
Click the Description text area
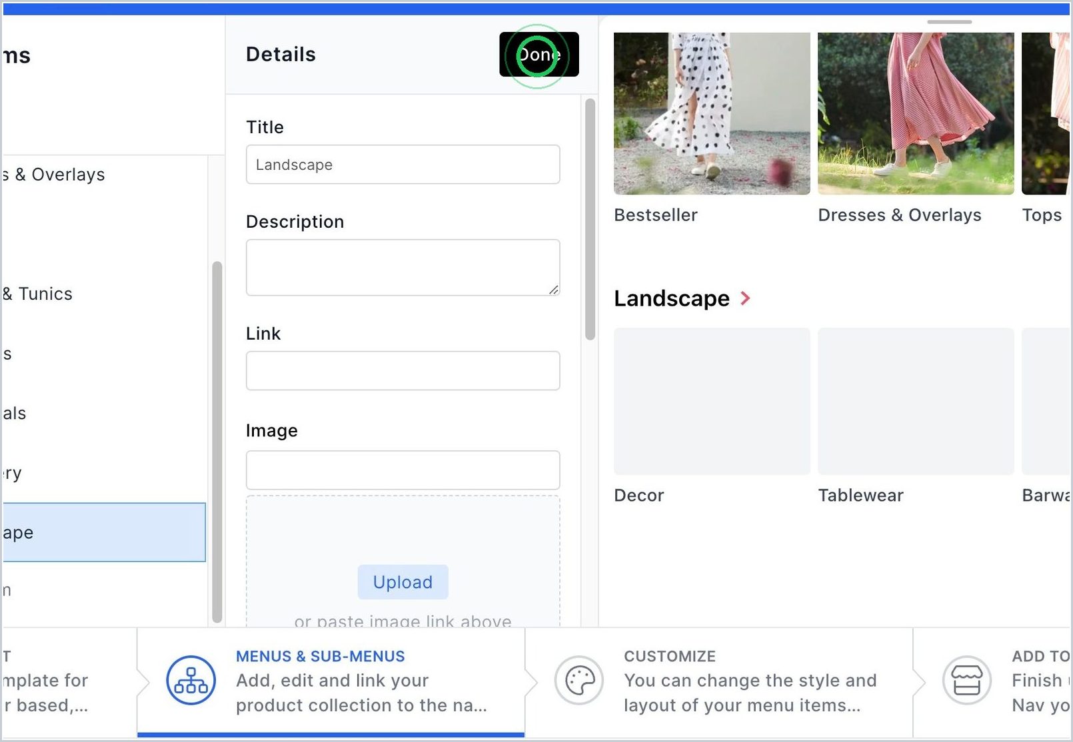tap(403, 267)
